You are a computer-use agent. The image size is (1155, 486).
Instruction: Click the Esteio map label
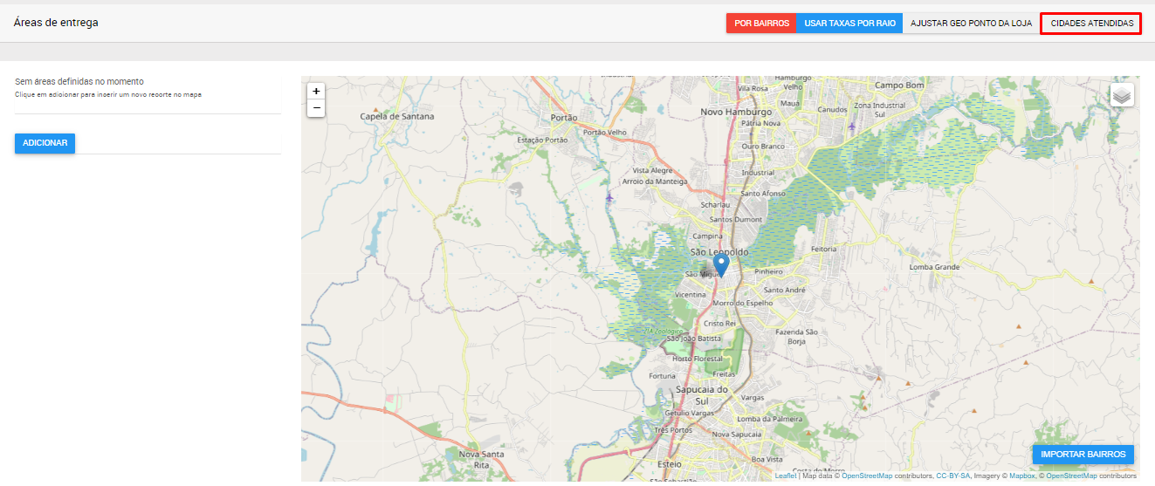[669, 464]
